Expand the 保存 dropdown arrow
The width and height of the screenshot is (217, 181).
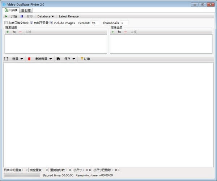pos(74,59)
